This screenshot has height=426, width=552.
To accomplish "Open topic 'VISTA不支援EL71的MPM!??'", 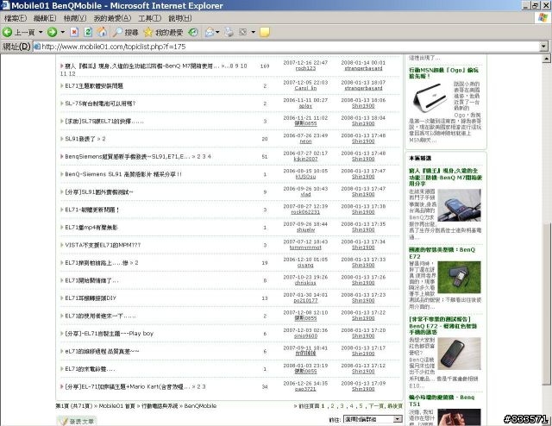I will point(103,245).
